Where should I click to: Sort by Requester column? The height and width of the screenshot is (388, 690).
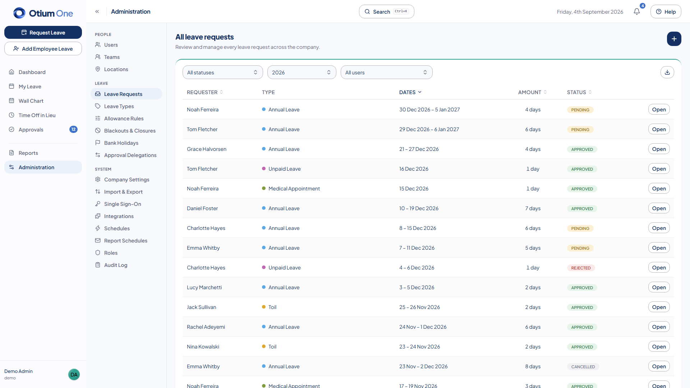[x=205, y=92]
